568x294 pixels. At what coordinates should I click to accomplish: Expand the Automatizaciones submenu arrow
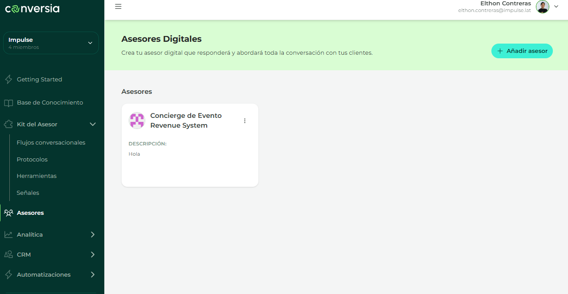(x=93, y=275)
